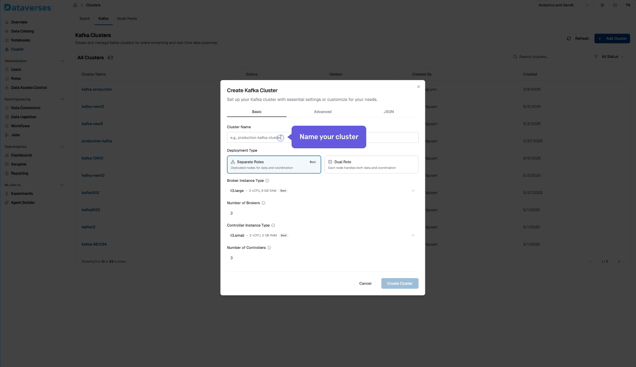Image resolution: width=636 pixels, height=367 pixels.
Task: Collapse the ML/Gen AI sidebar section
Action: 62,185
